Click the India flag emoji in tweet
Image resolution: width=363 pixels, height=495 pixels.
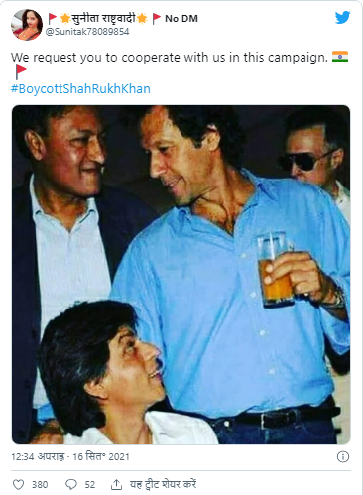tap(340, 57)
